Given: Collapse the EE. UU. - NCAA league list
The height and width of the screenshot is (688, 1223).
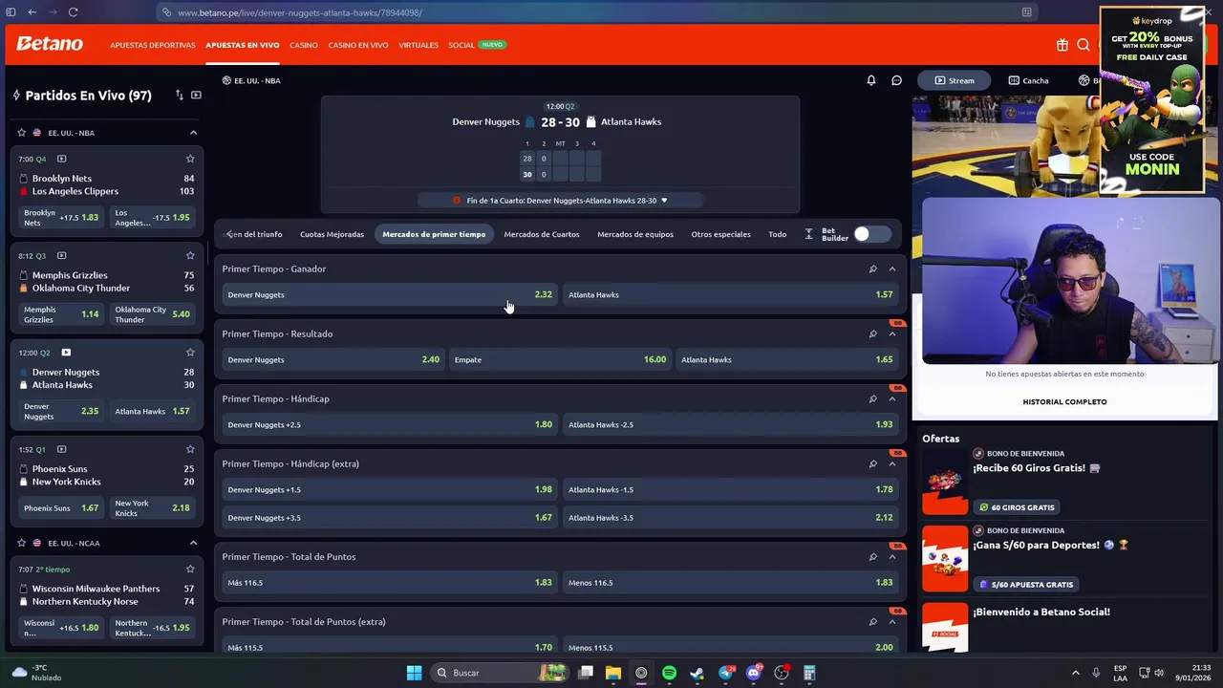Looking at the screenshot, I should coord(193,543).
